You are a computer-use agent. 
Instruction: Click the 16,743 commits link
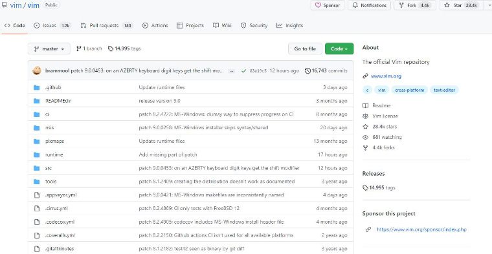point(326,71)
